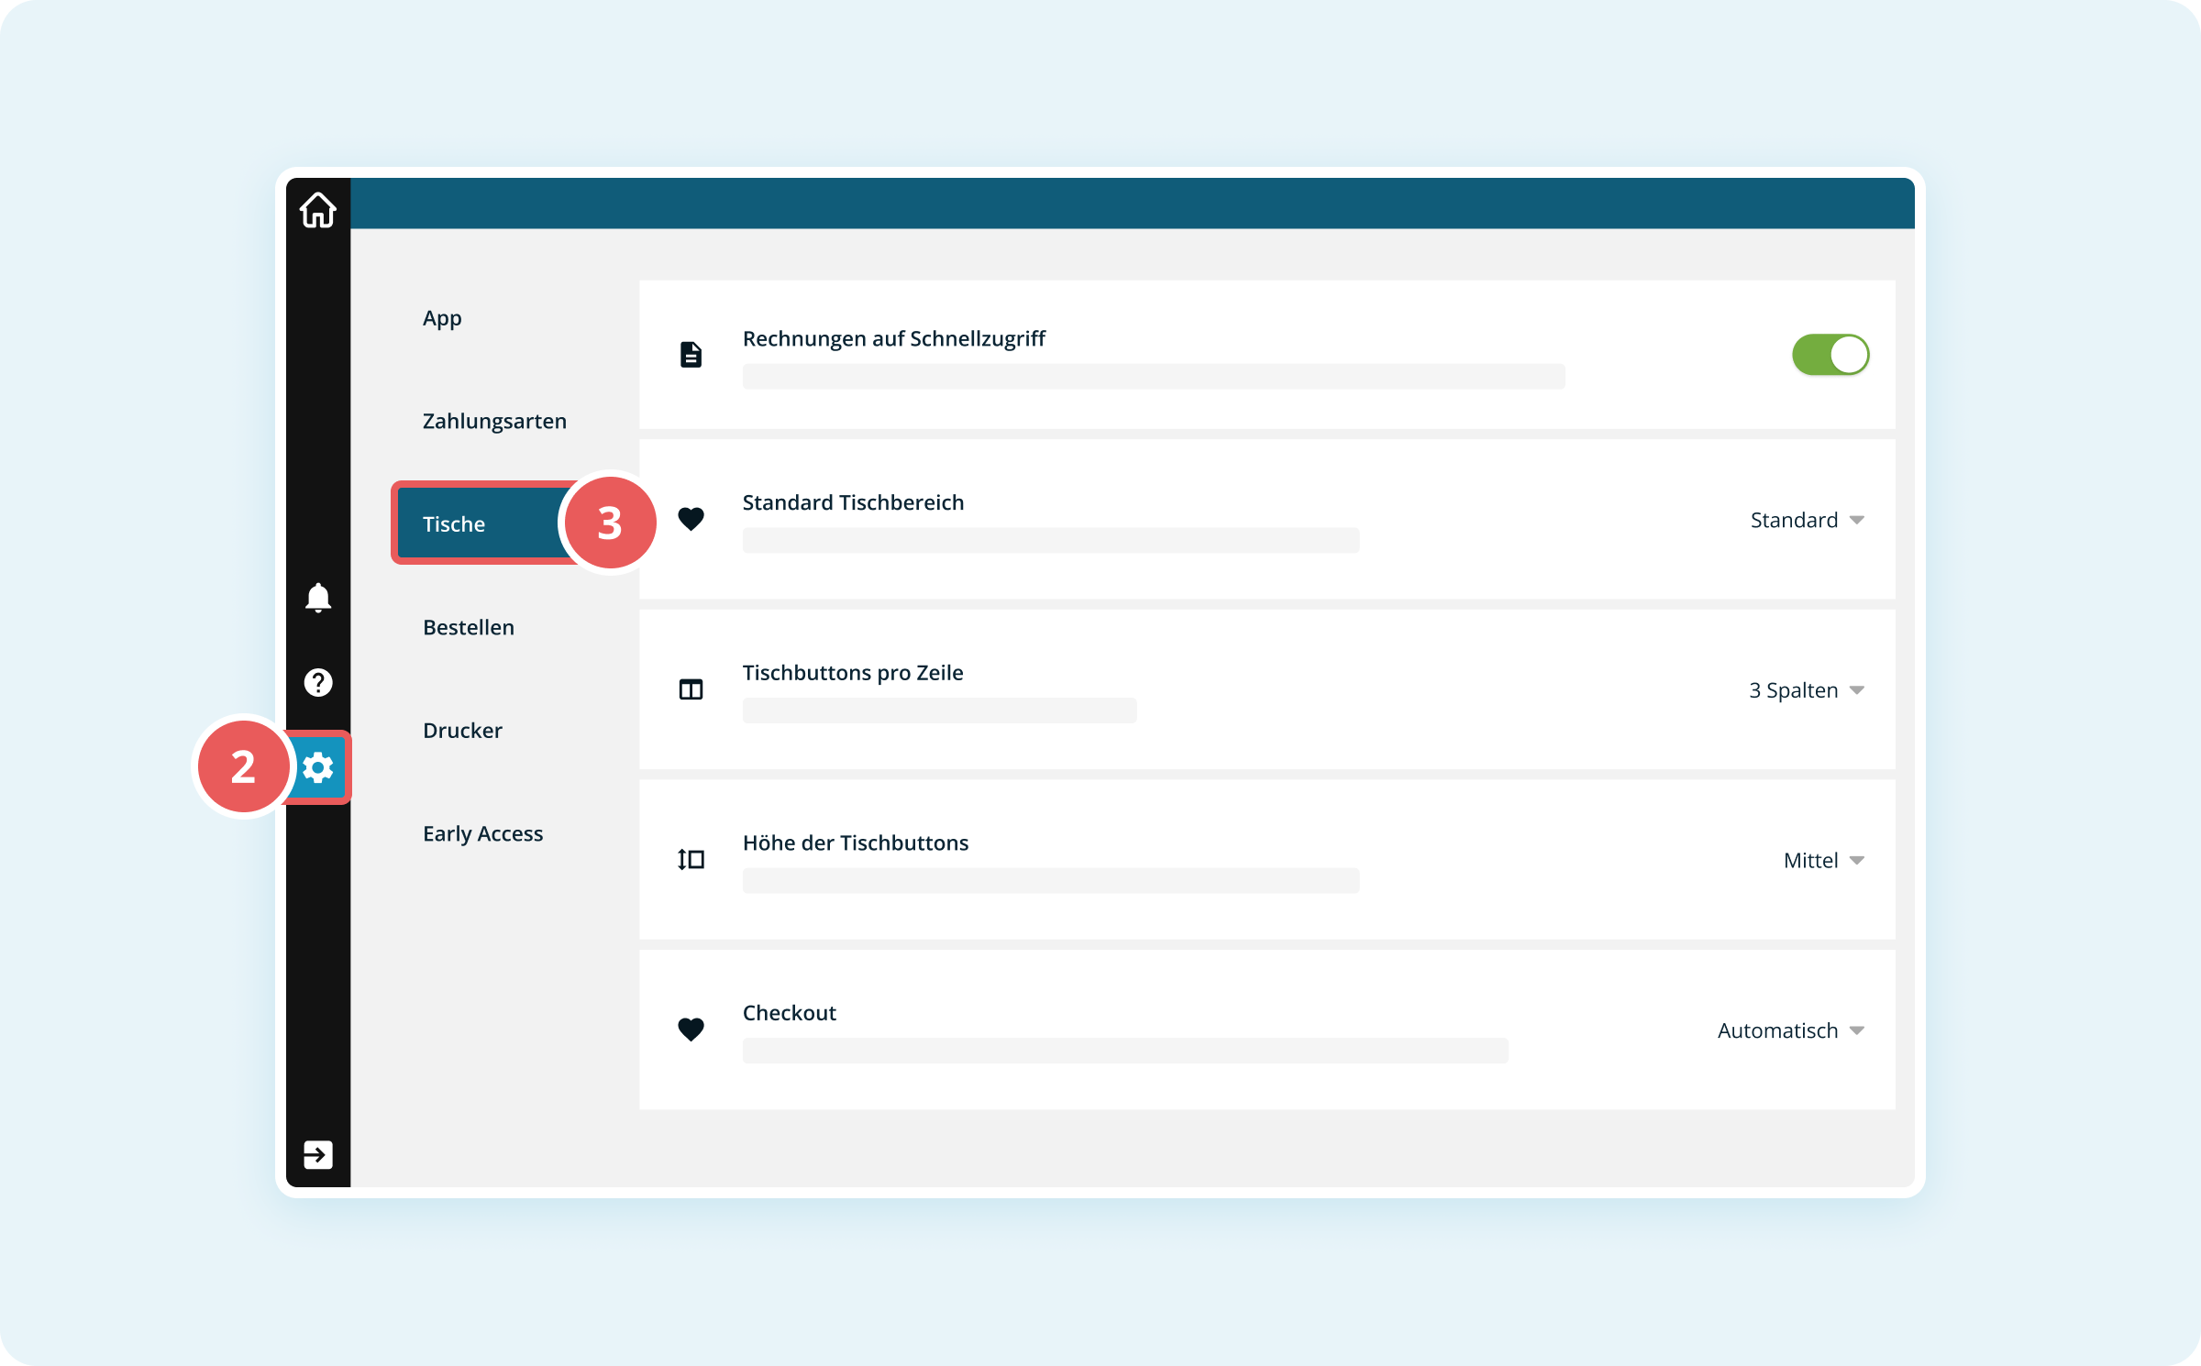
Task: Click the document icon beside Rechnungen
Action: tap(691, 355)
